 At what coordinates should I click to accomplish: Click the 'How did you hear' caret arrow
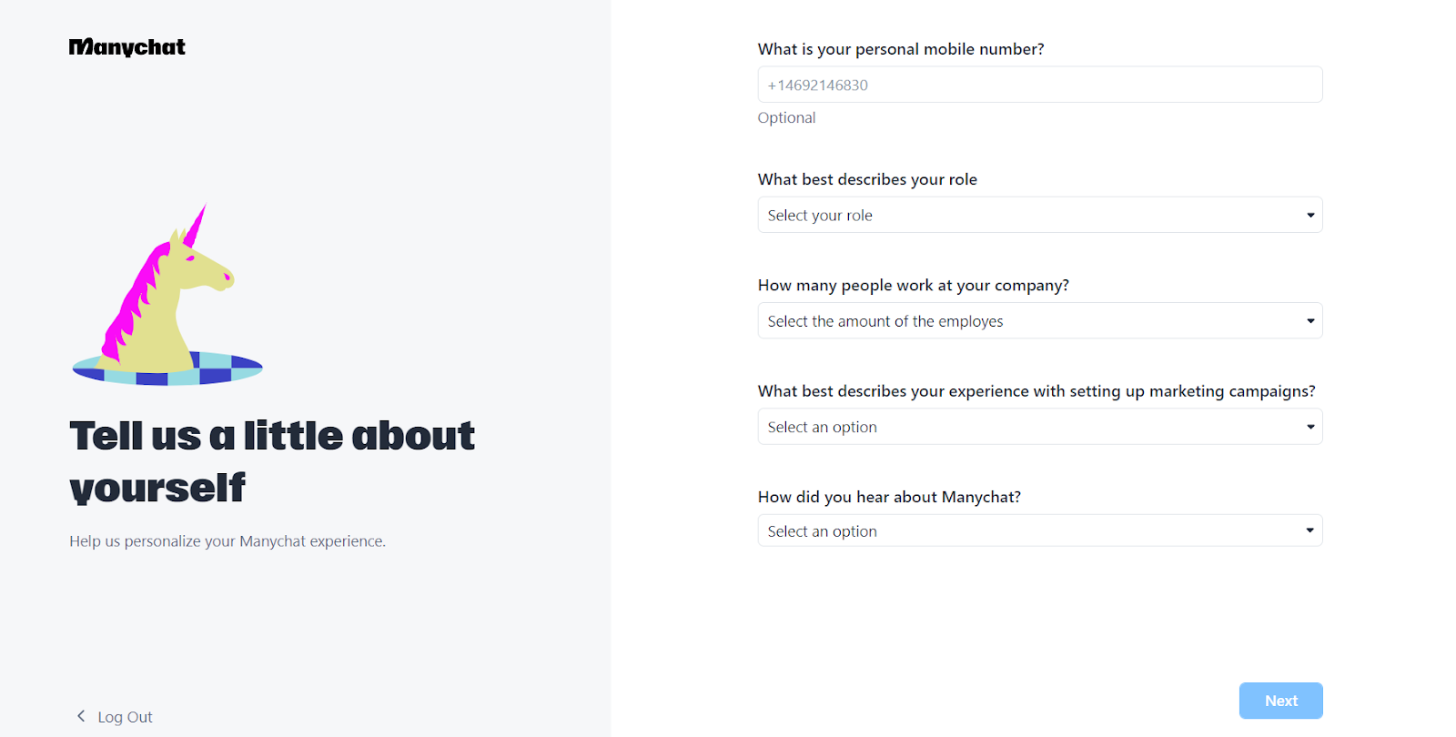tap(1310, 530)
